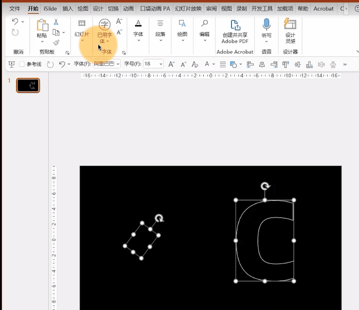Click the 设计灵感 designer icon

click(x=290, y=24)
